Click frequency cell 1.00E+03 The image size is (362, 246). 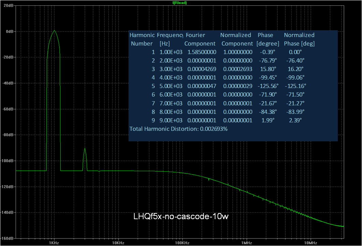click(x=171, y=52)
